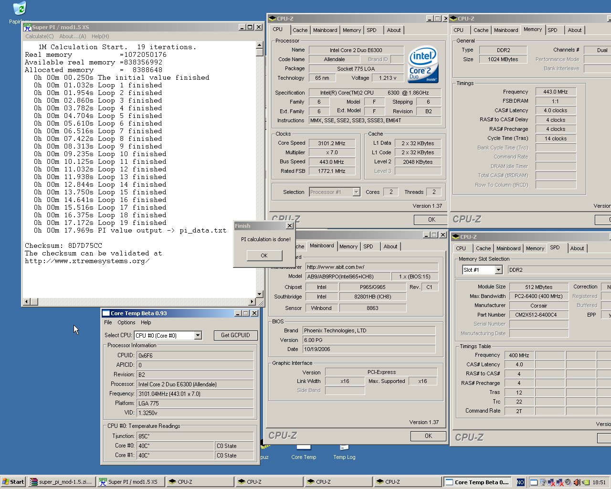
Task: Click the Specification field Intel Core2 6300
Action: point(375,93)
